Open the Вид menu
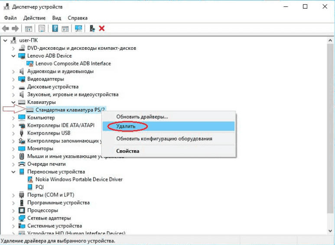Image resolution: width=335 pixels, height=245 pixels. [57, 18]
